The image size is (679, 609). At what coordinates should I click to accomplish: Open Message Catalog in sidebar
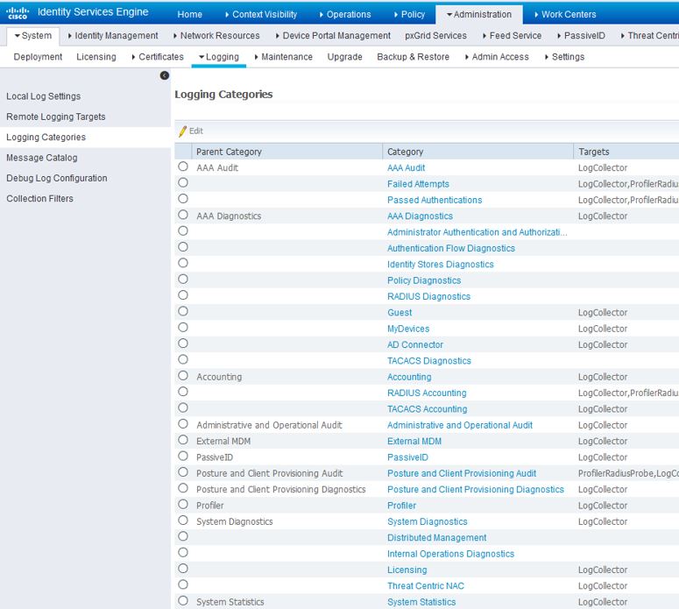(42, 158)
